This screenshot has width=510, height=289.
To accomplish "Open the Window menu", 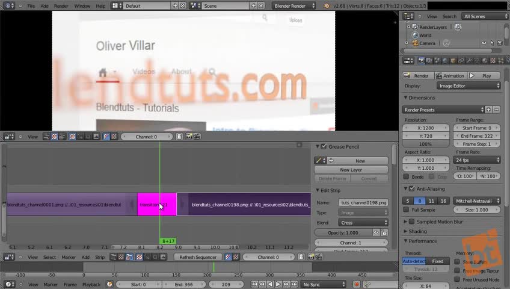I will tap(82, 6).
